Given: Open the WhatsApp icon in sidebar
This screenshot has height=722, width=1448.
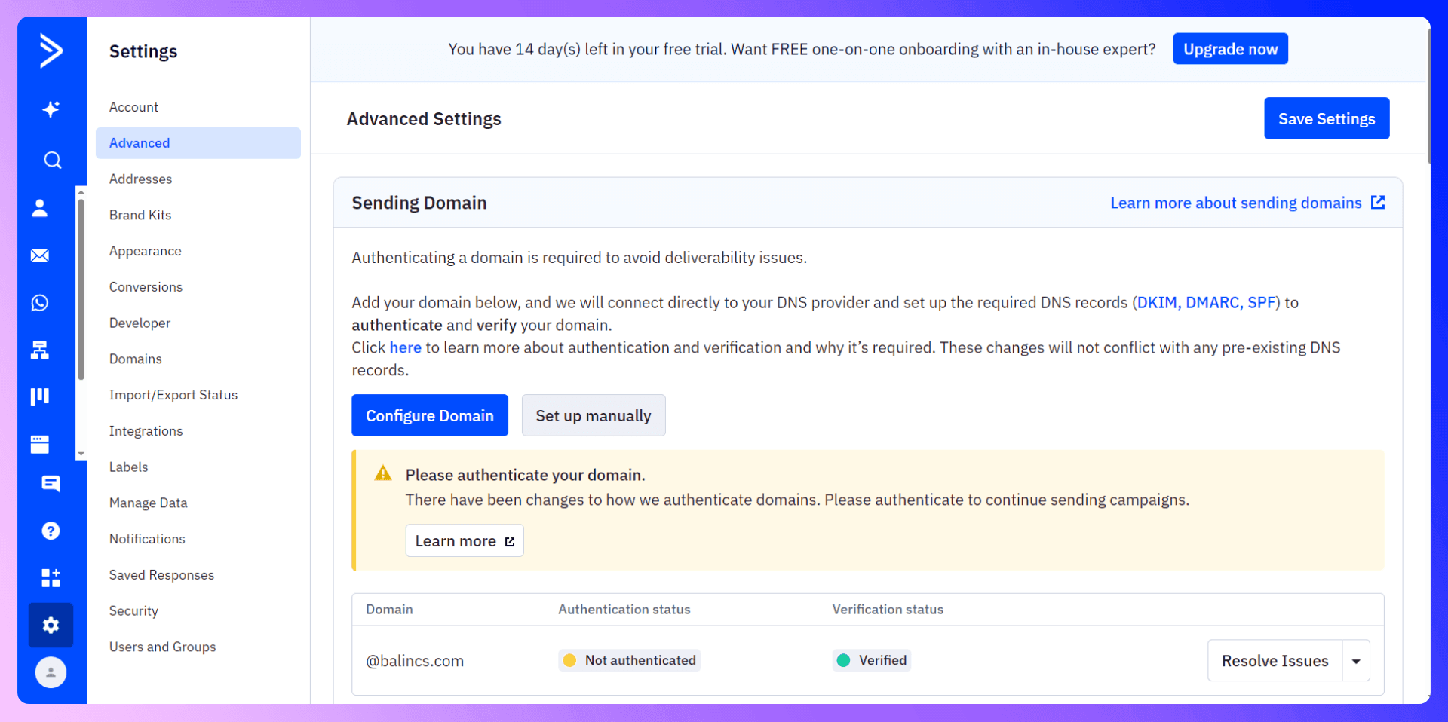Looking at the screenshot, I should point(40,302).
